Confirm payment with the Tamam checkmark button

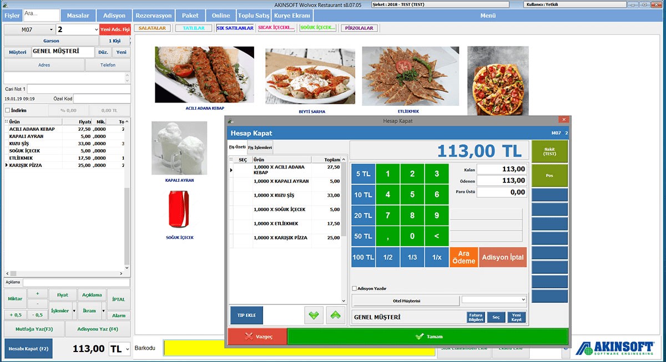[427, 336]
